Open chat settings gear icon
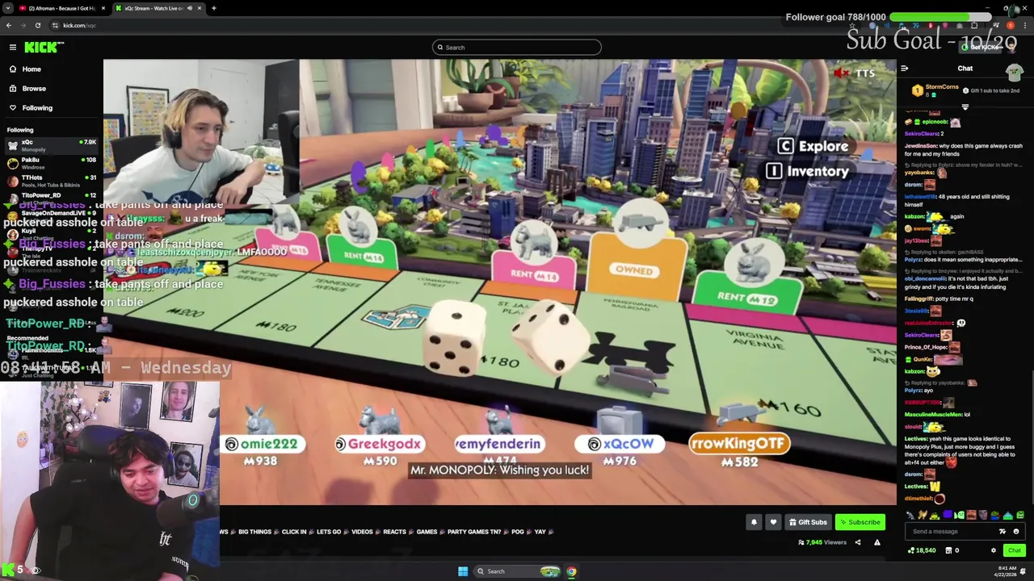The height and width of the screenshot is (581, 1034). (x=994, y=550)
